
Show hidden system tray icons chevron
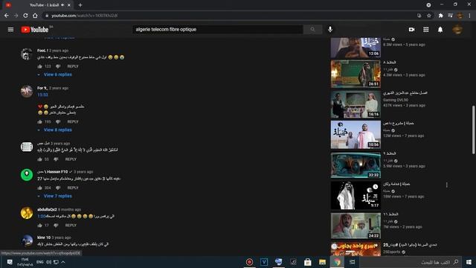63,262
